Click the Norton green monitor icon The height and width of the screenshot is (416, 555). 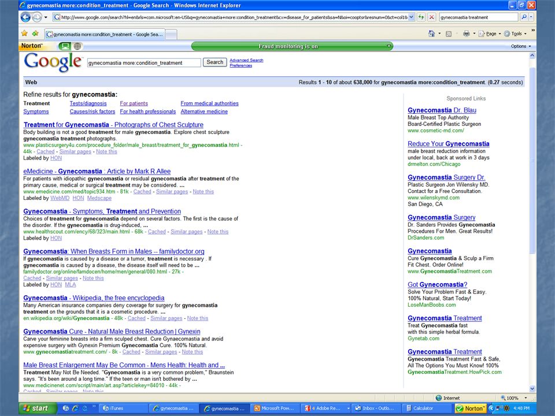coord(64,46)
